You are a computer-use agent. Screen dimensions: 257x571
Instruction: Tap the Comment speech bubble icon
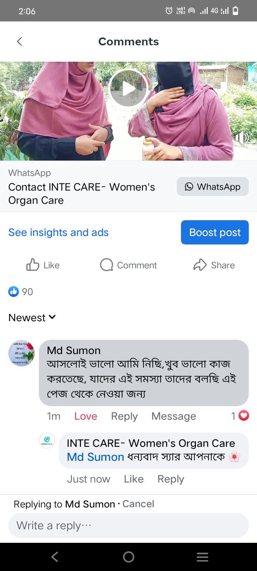[x=106, y=265]
